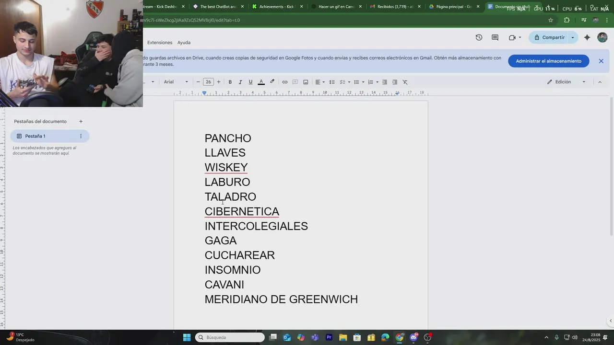
Task: Switch to The best ChatBot browser tab
Action: pos(218,7)
